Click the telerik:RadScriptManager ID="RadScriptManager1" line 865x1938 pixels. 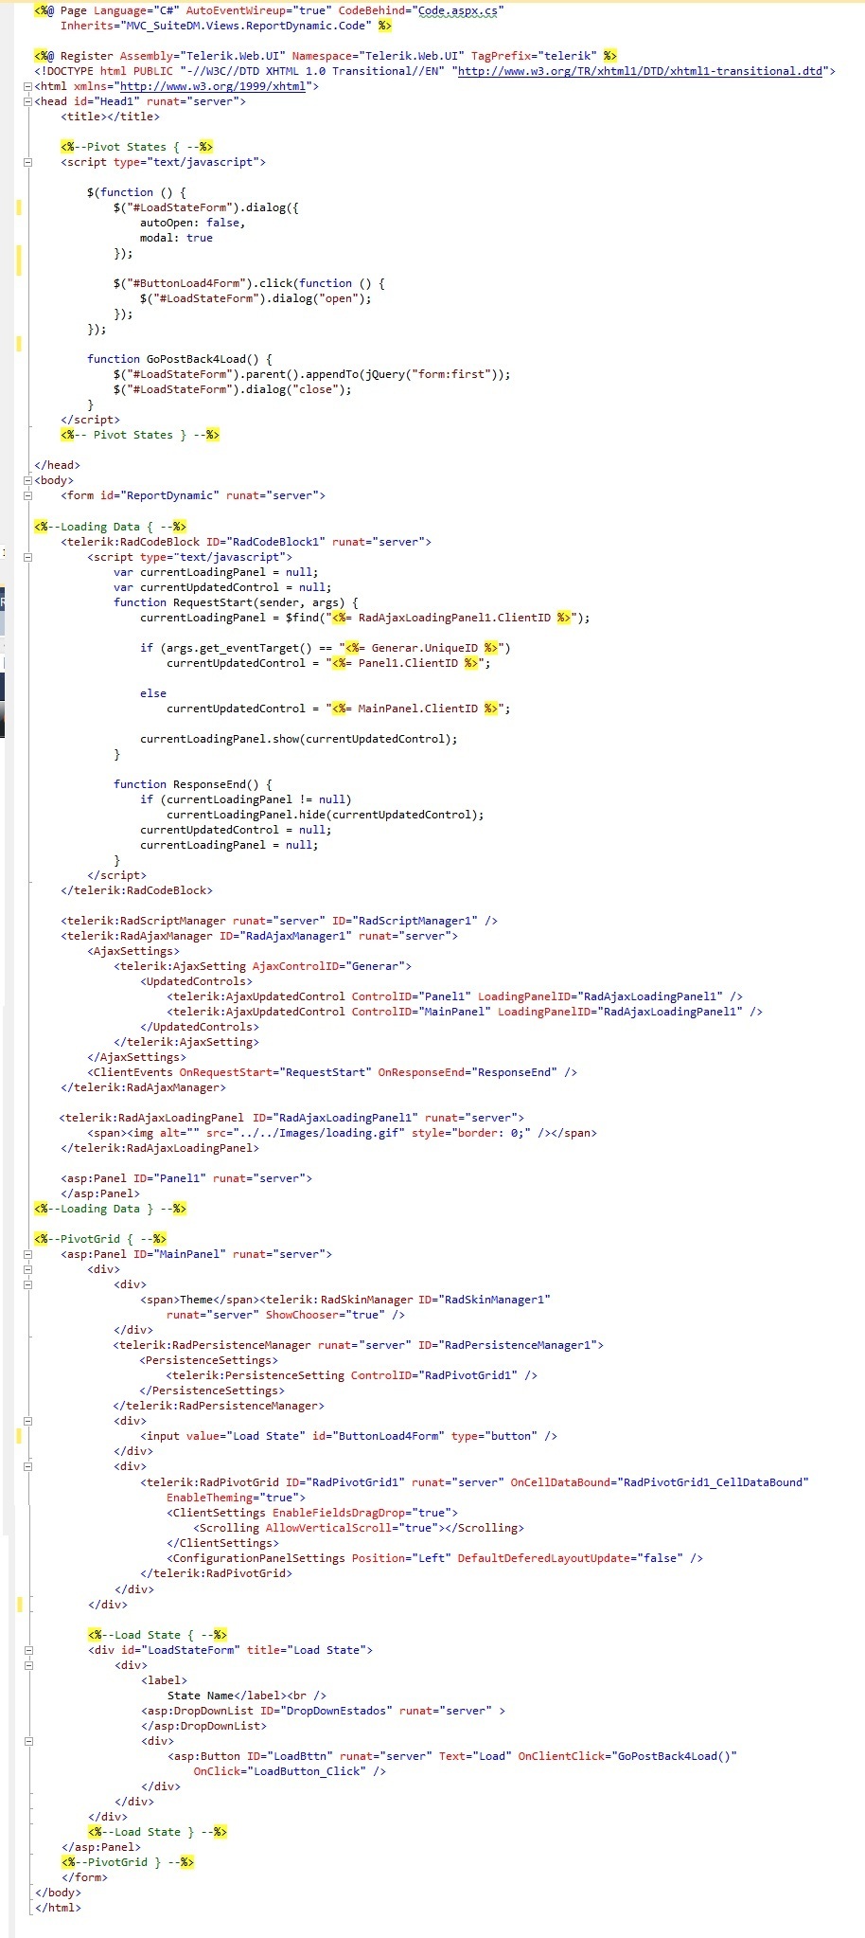coord(279,921)
